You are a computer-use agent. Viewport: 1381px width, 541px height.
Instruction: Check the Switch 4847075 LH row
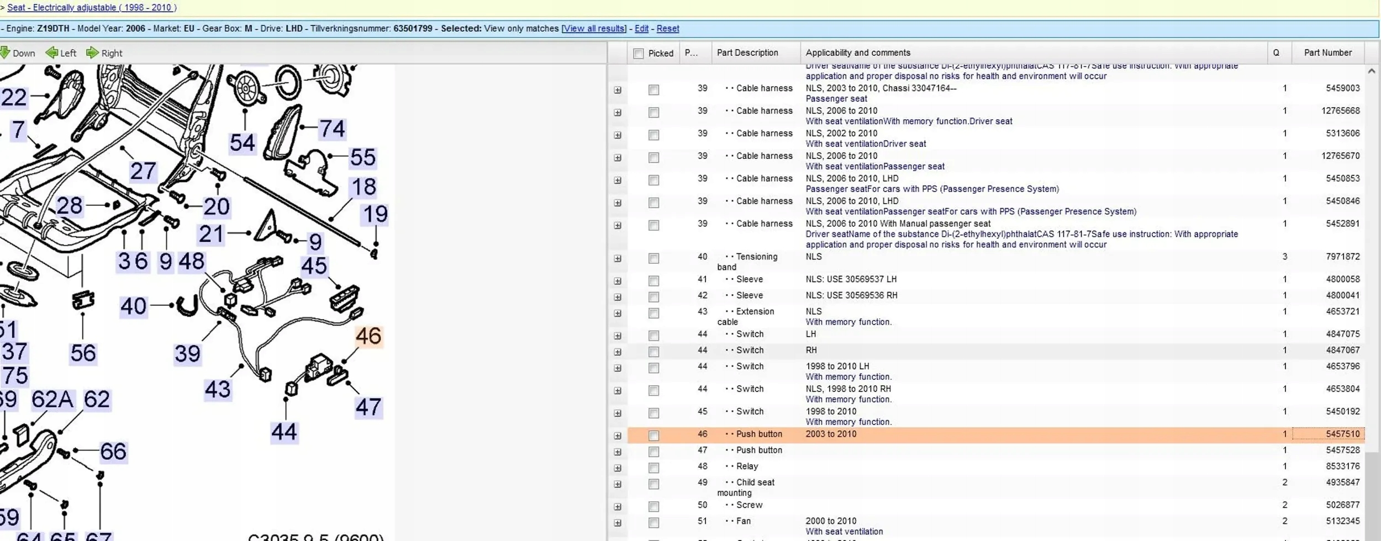click(653, 336)
